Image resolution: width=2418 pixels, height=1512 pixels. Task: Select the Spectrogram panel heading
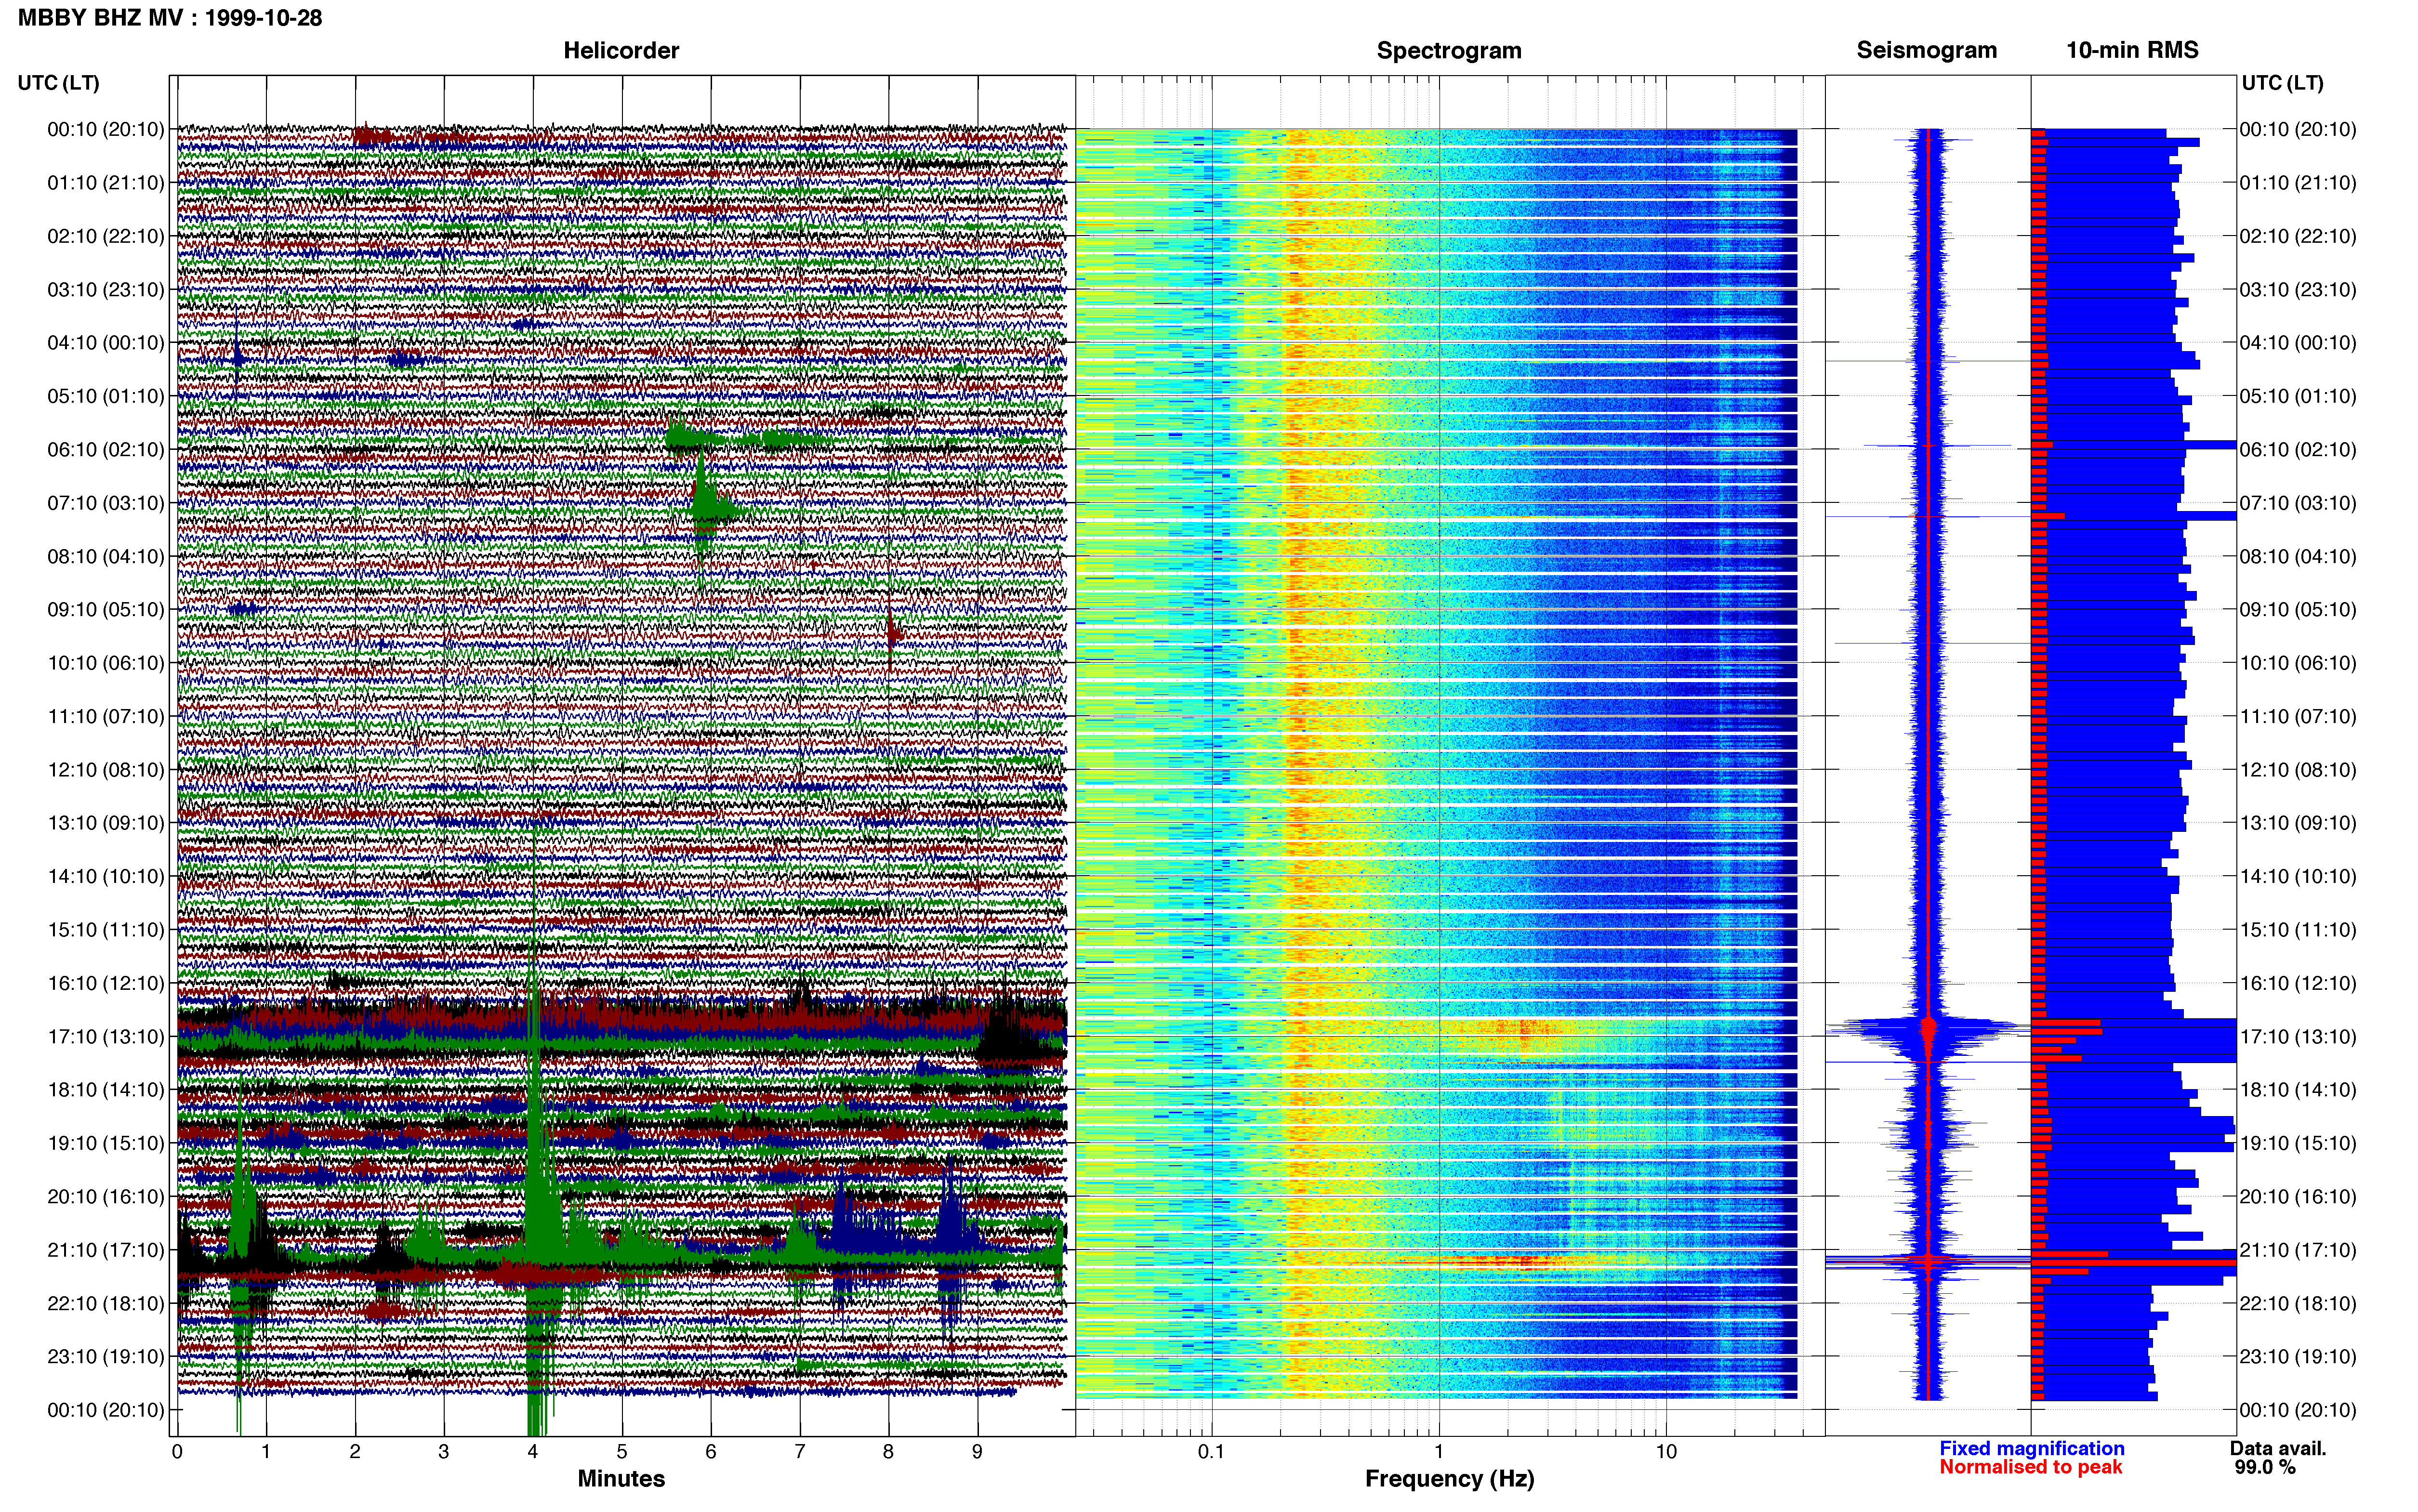point(1449,50)
